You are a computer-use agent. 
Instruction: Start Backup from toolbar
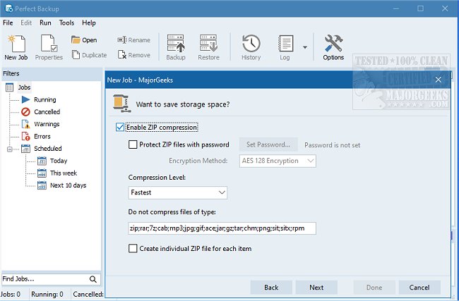click(x=176, y=47)
